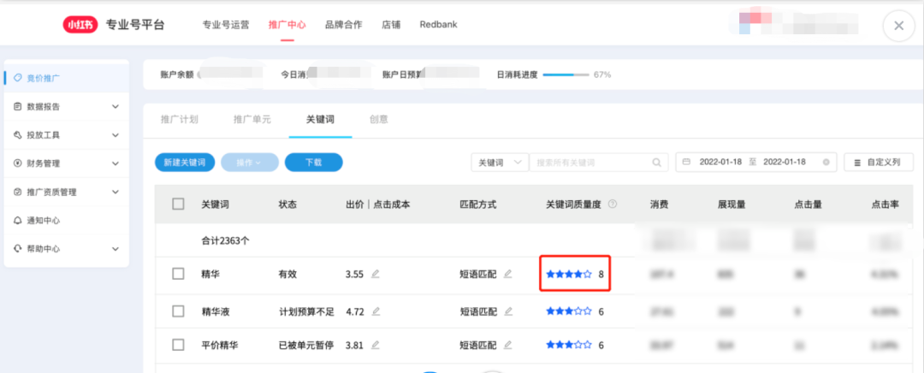Click the 小红书 logo icon
Screen dimensions: 924x373
[x=80, y=25]
